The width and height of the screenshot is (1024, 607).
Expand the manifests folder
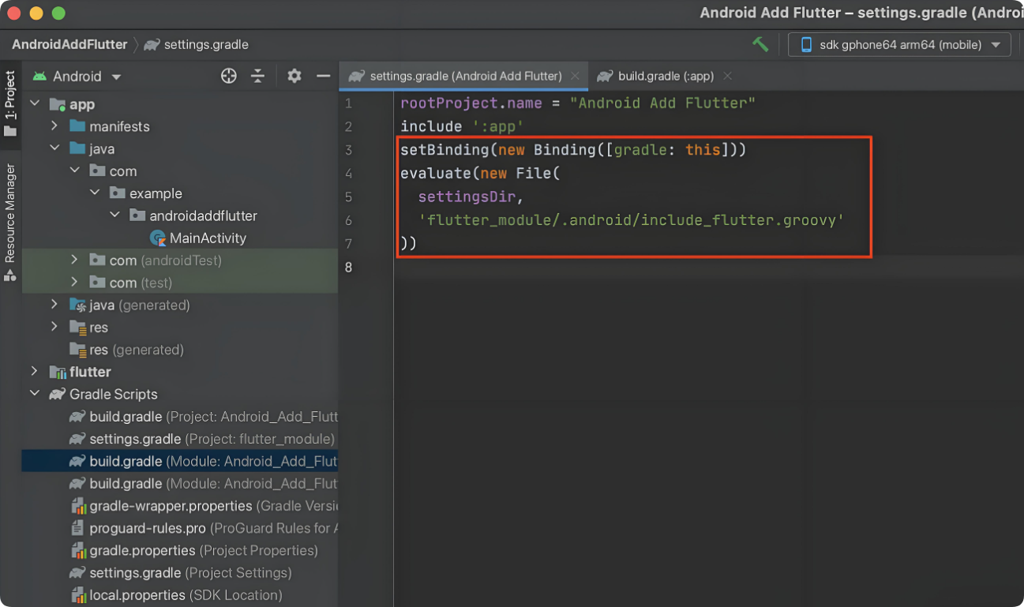click(54, 126)
